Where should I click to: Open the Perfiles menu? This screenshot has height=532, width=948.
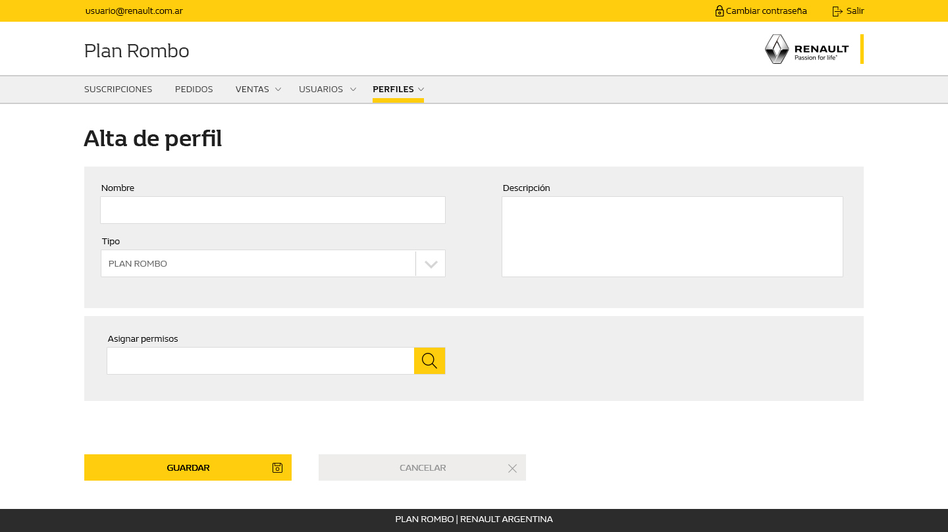click(x=393, y=89)
